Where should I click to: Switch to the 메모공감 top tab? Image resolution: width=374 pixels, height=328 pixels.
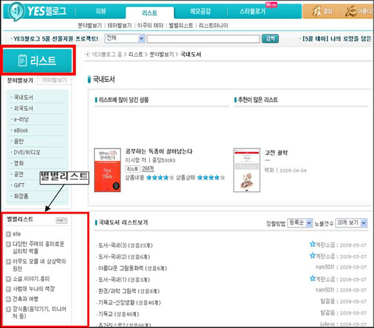coord(201,11)
